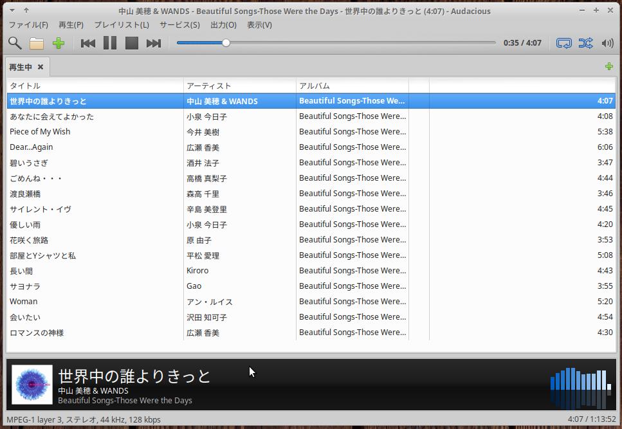Click the title bar up arrow button
622x429 pixels.
pyautogui.click(x=26, y=10)
